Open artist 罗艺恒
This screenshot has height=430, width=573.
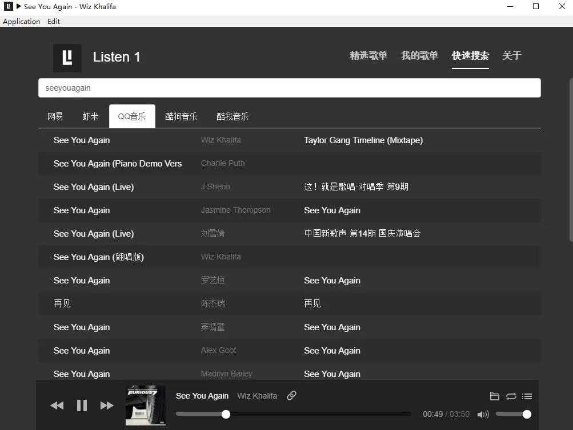213,280
